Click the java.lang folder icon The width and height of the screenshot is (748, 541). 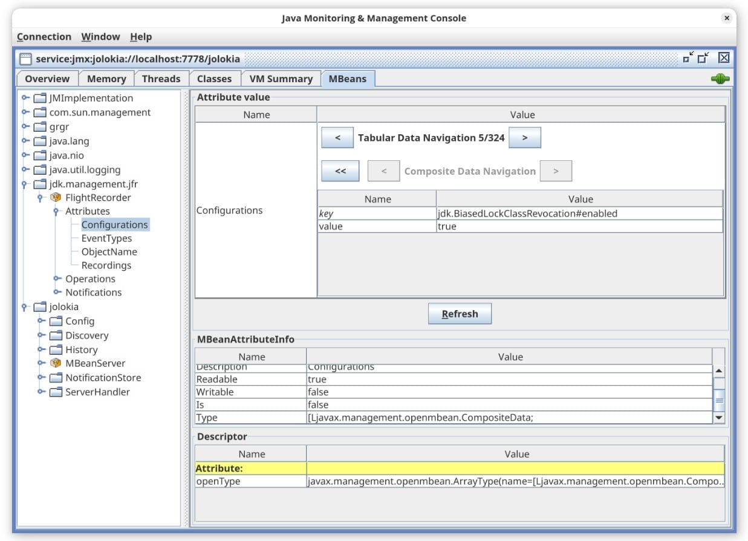coord(40,141)
